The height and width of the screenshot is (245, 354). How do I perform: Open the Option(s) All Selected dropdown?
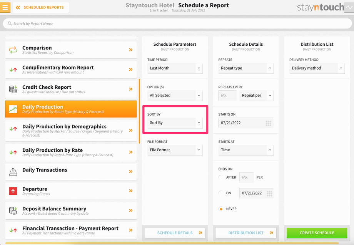[175, 95]
